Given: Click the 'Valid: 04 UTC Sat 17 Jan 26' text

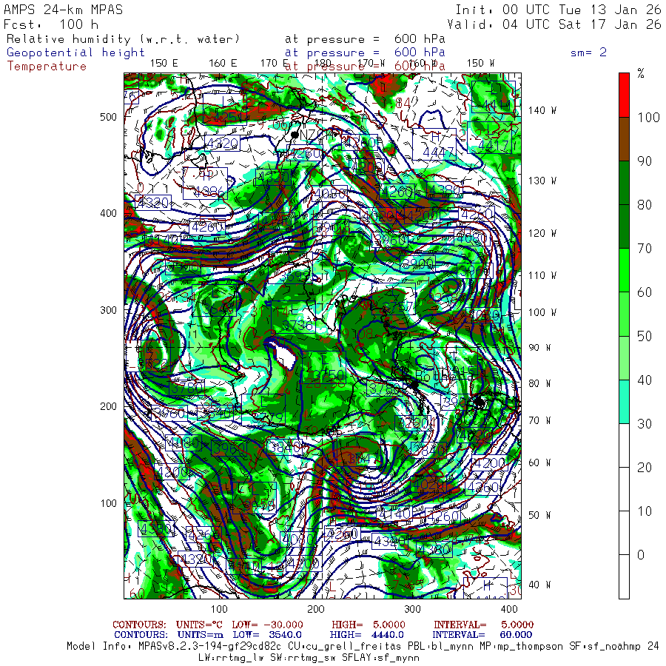Looking at the screenshot, I should click(x=558, y=24).
